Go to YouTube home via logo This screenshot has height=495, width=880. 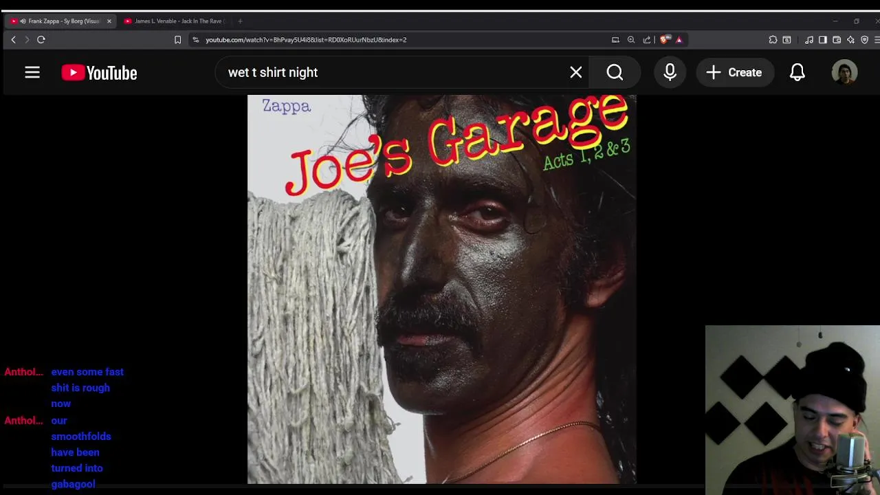(99, 73)
